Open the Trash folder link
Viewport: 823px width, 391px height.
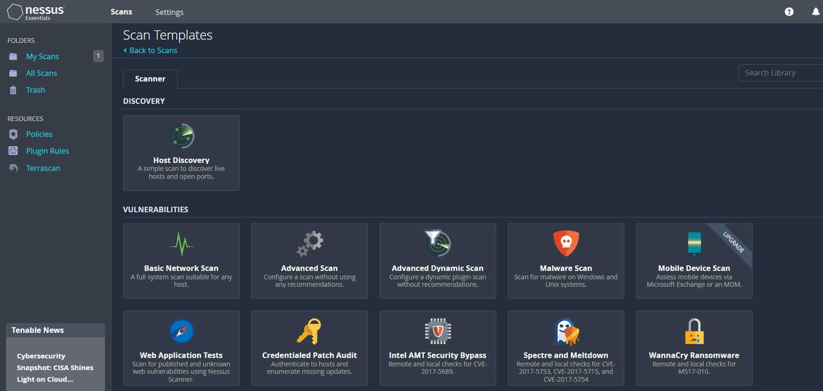[x=35, y=90]
